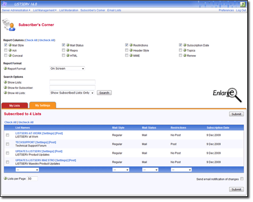The image size is (253, 202).
Task: Open Subscriber's Corner menu item
Action: [x=93, y=10]
